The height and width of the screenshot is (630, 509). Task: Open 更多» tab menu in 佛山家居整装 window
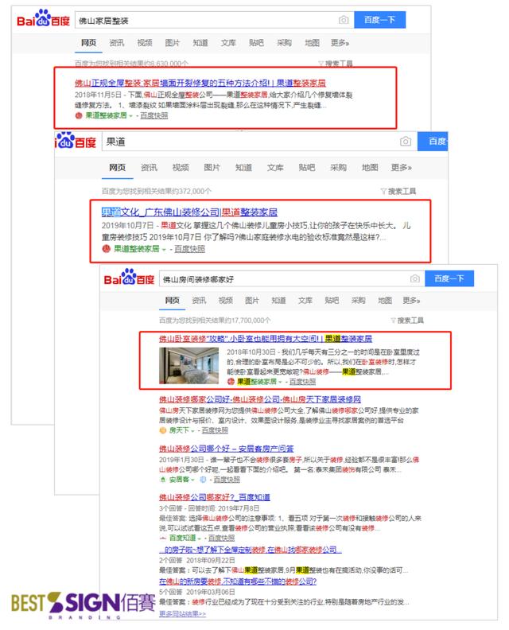pos(340,43)
